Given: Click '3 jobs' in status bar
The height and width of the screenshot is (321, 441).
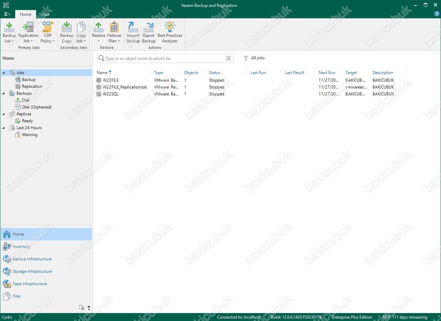Looking at the screenshot, I should pos(7,317).
